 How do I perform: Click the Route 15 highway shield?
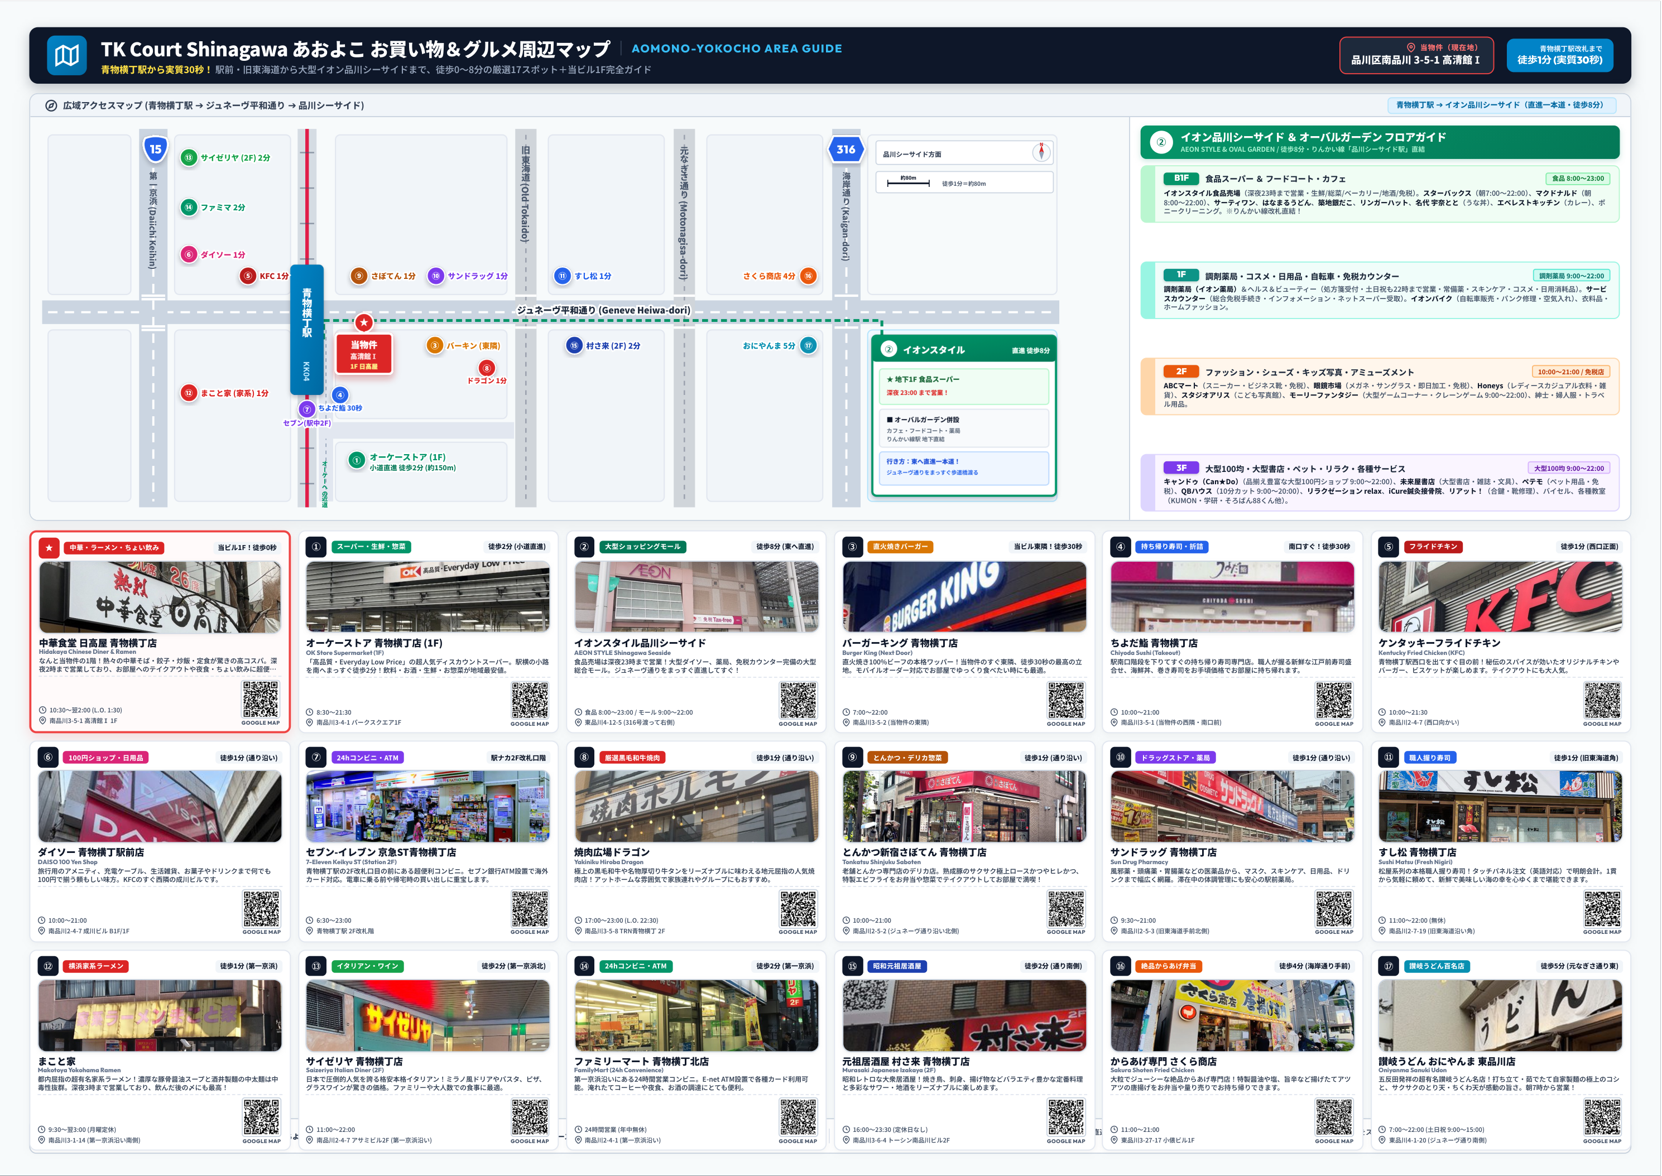pos(155,150)
